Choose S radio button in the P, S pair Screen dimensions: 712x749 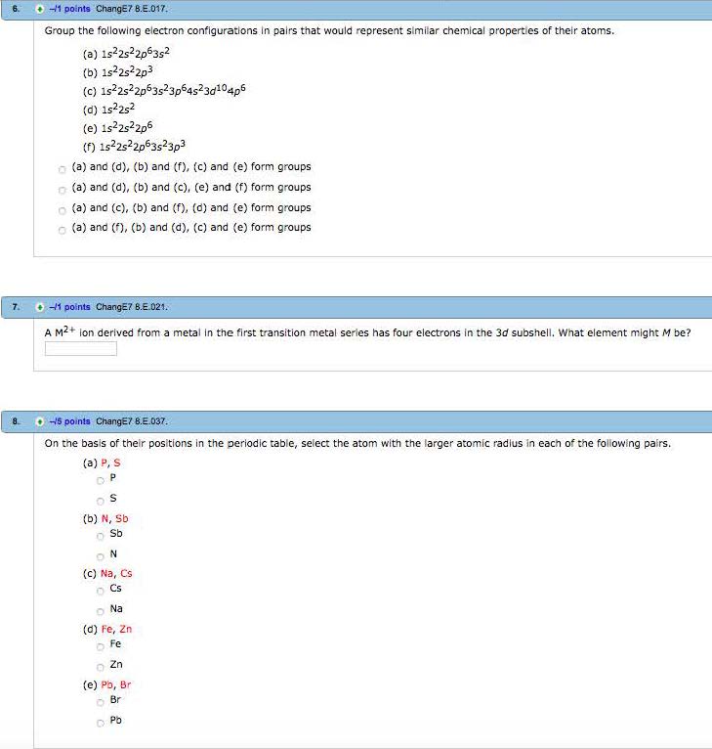pos(100,499)
